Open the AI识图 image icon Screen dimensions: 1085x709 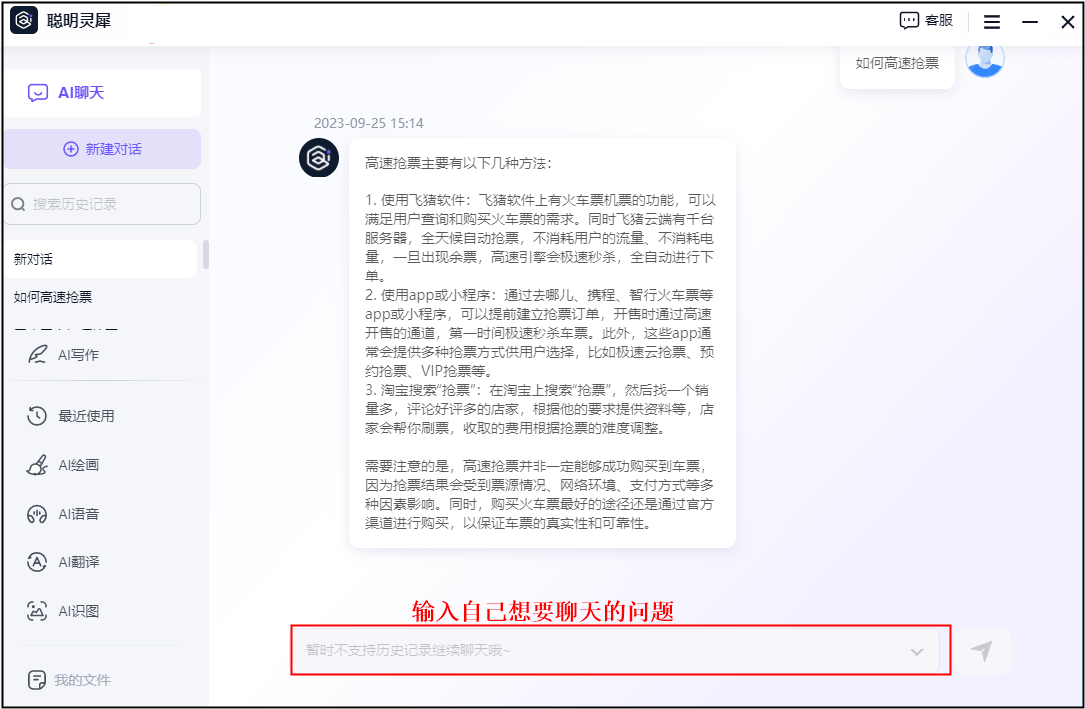(x=37, y=611)
